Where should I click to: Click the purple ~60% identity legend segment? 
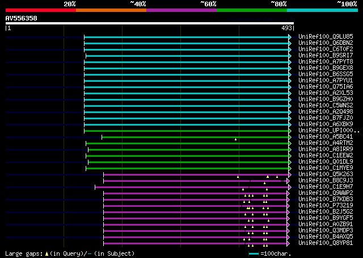tap(181, 10)
